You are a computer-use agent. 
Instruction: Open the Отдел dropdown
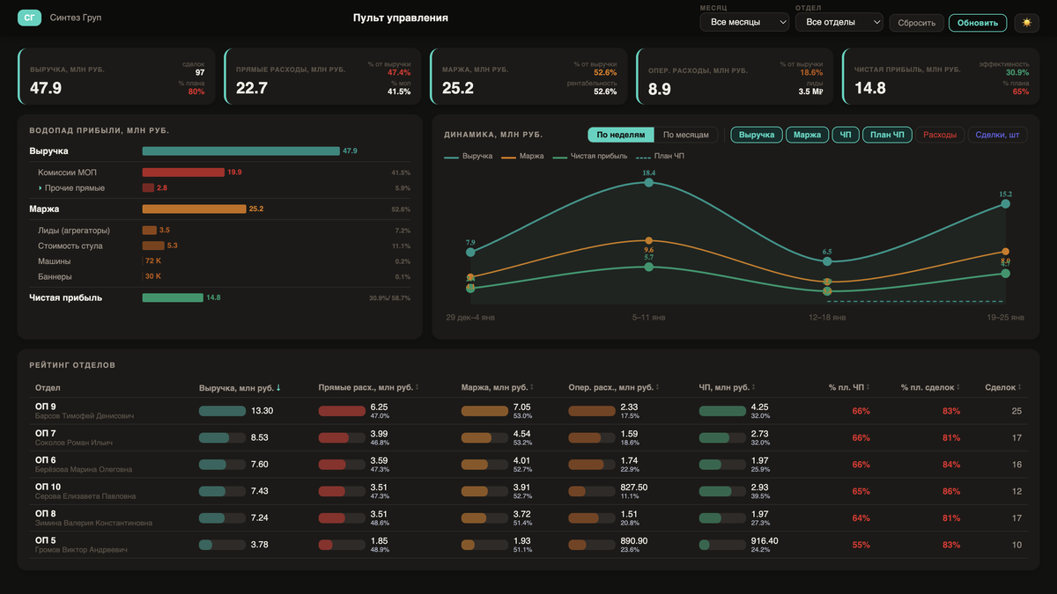[839, 22]
